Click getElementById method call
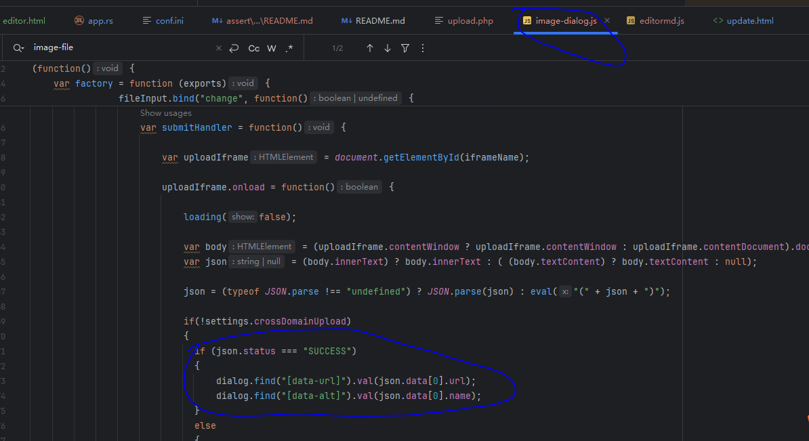Image resolution: width=809 pixels, height=441 pixels. tap(421, 157)
